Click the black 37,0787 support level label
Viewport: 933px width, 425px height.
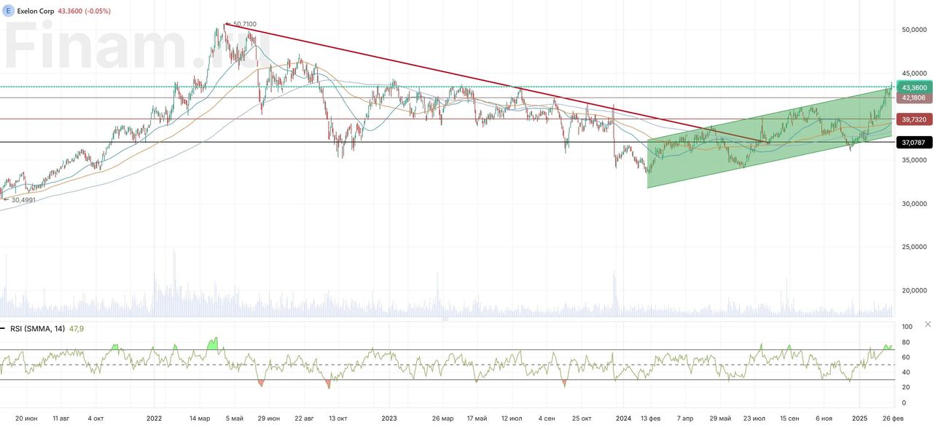click(x=913, y=143)
